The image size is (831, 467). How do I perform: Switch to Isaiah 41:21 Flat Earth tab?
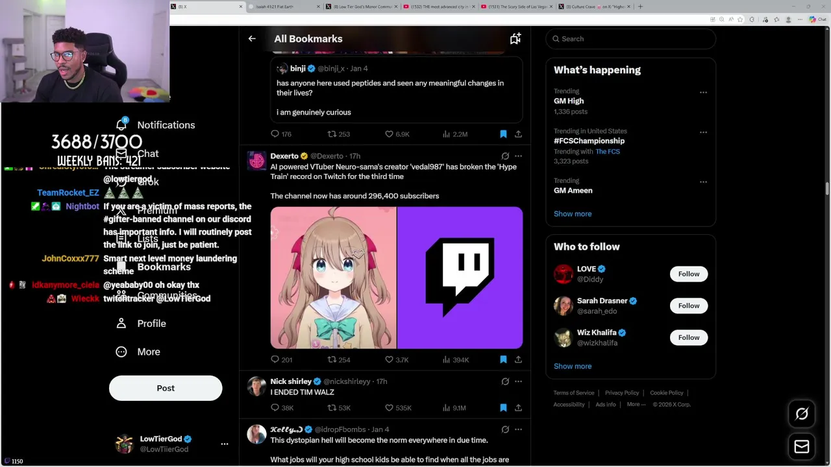pos(285,6)
